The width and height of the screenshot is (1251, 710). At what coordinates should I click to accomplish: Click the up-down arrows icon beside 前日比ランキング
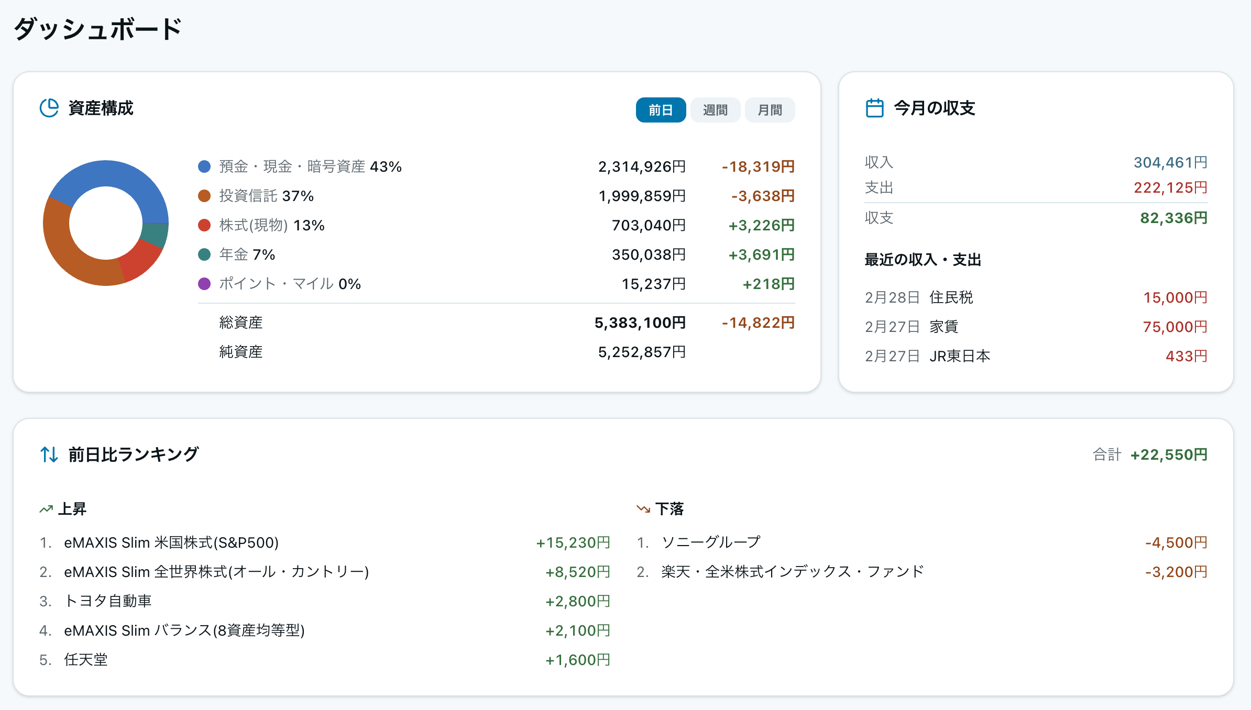[49, 454]
